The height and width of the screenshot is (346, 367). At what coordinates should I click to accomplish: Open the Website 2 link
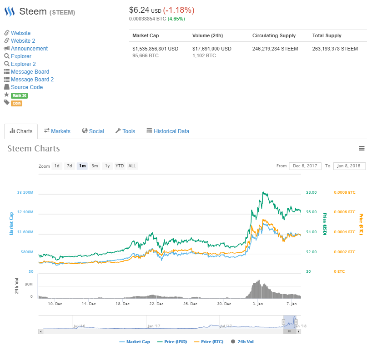coord(23,41)
